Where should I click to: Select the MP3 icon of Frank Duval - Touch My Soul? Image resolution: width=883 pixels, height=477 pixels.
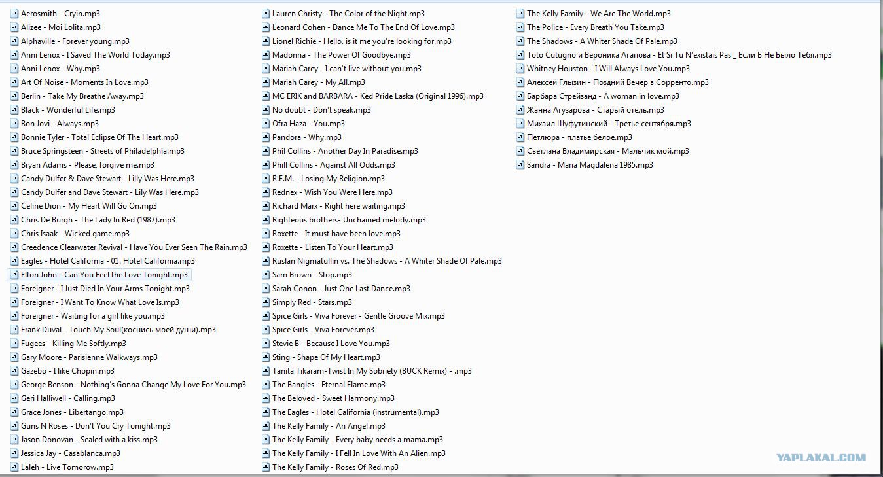(x=14, y=330)
